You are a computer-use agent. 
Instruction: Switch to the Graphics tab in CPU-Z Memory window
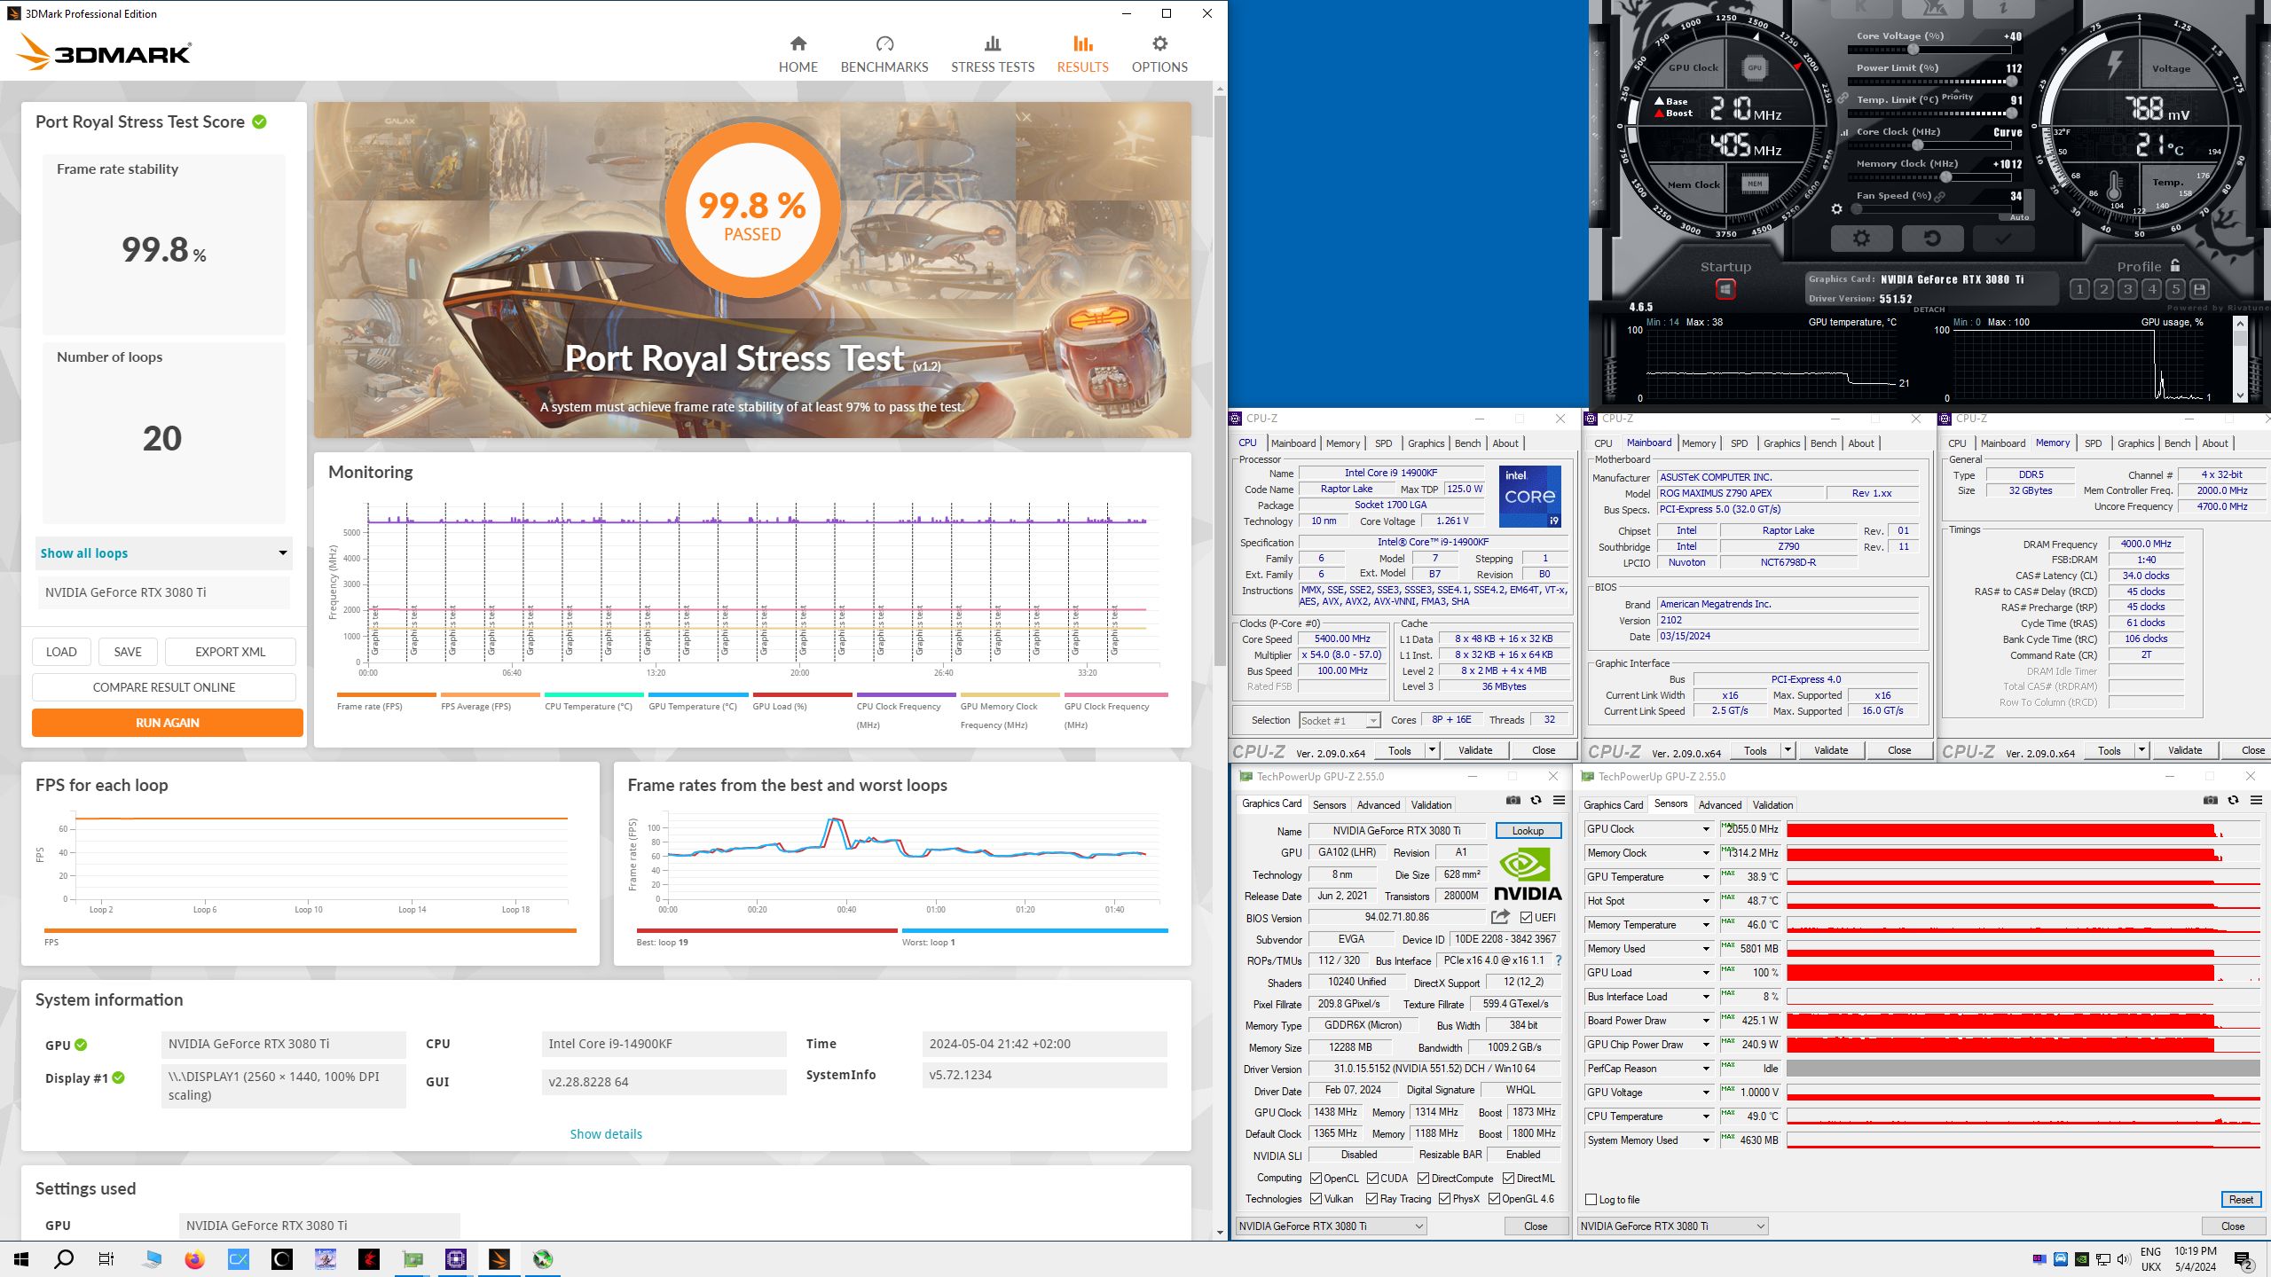(x=2135, y=443)
